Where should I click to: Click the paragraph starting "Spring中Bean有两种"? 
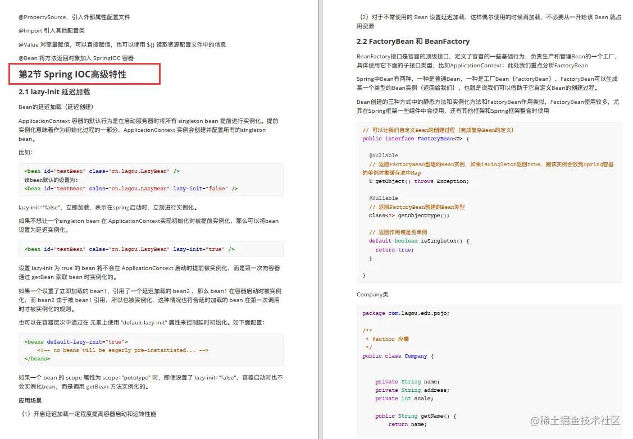point(487,84)
